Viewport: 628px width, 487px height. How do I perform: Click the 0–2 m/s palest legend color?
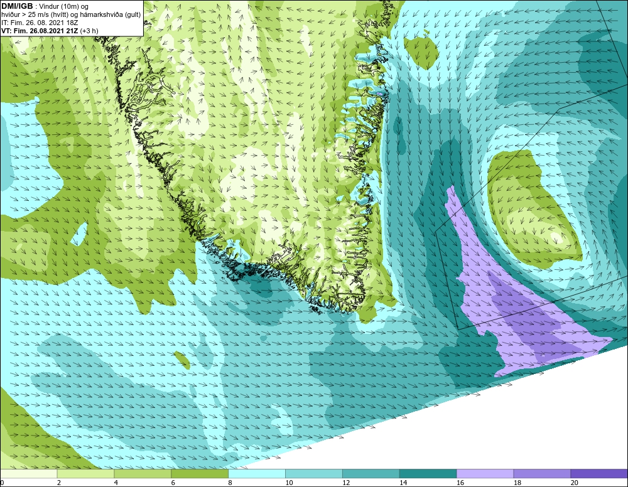28,474
